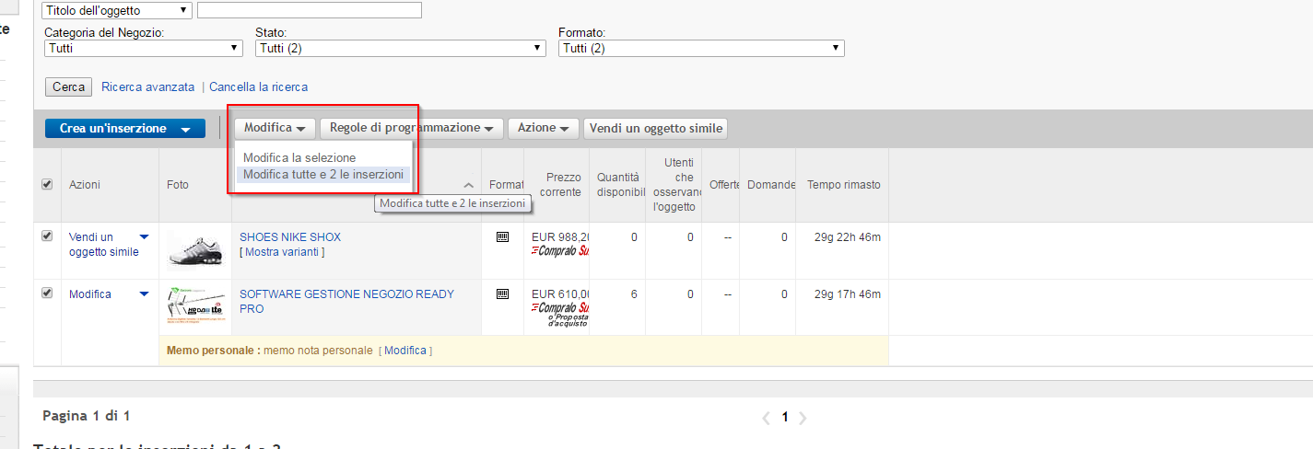This screenshot has height=449, width=1313.
Task: Open the Nike Shox shoe thumbnail
Action: click(x=195, y=249)
